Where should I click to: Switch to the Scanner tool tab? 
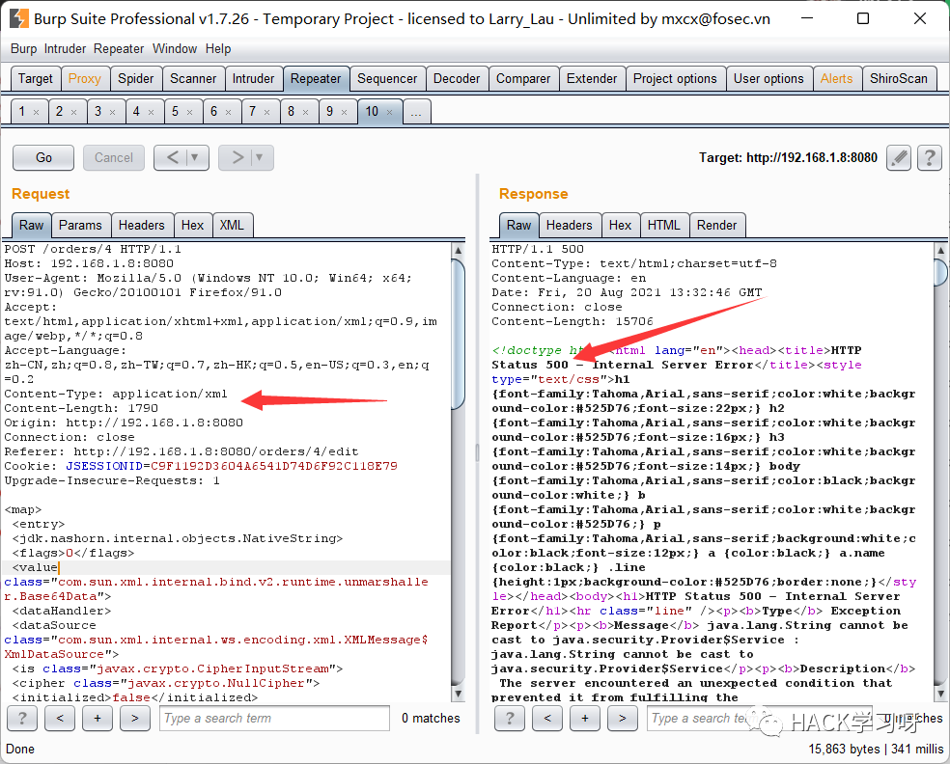[x=193, y=79]
